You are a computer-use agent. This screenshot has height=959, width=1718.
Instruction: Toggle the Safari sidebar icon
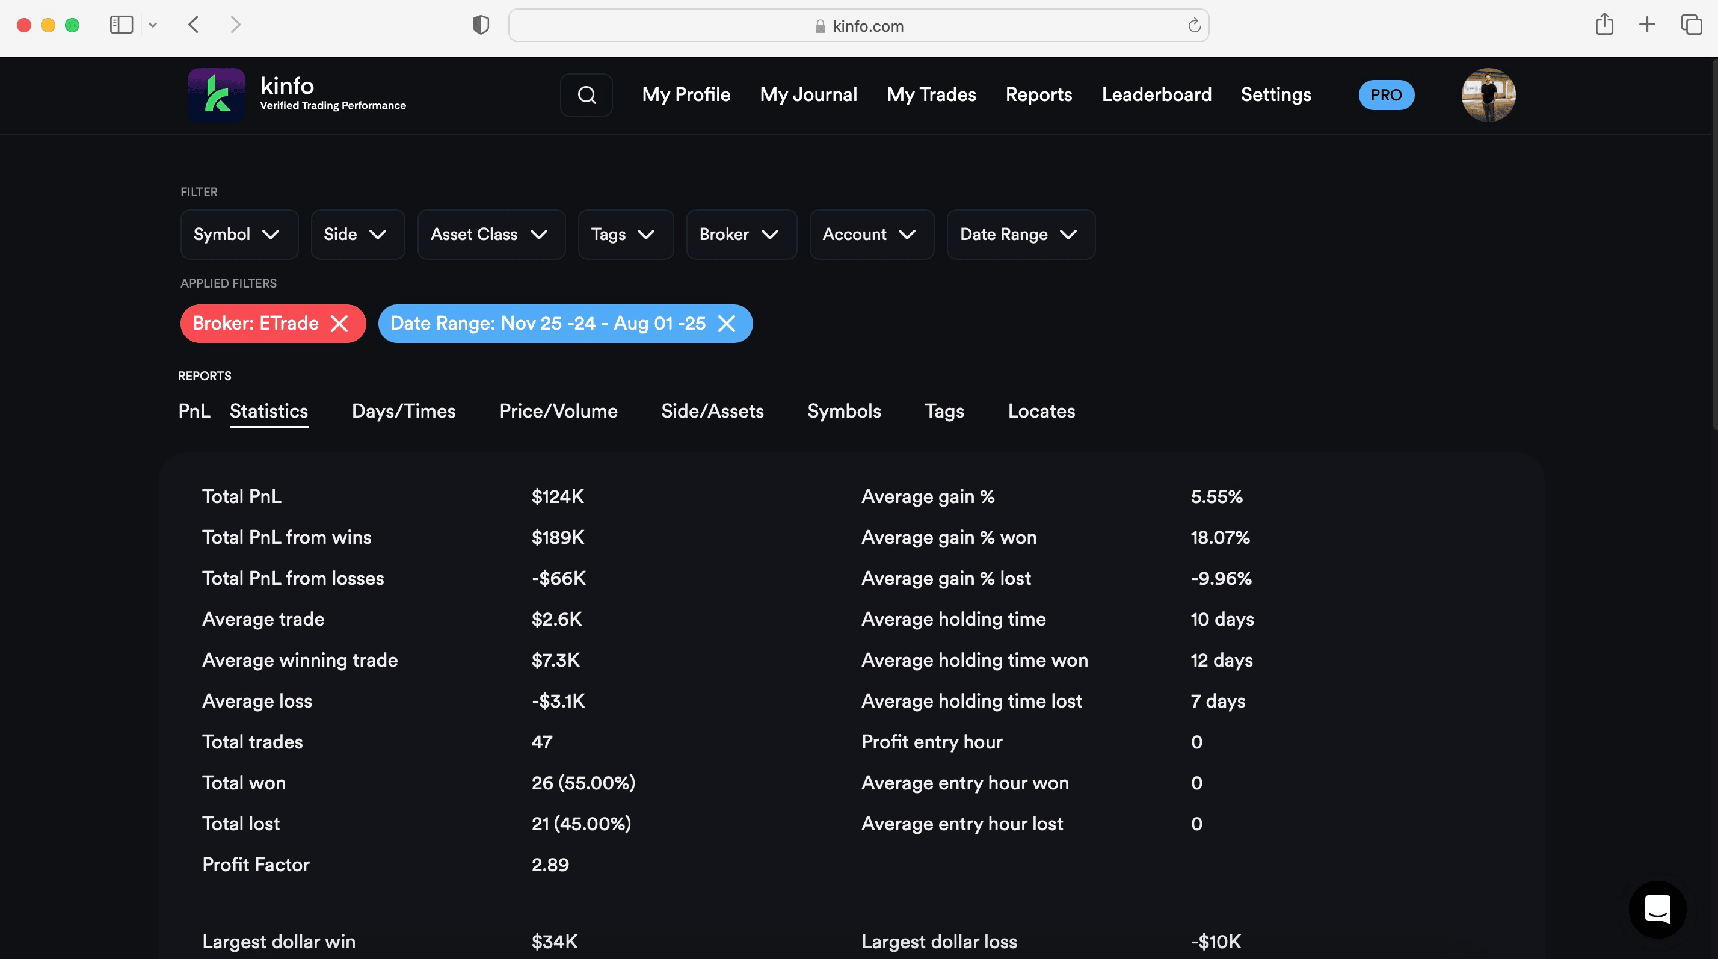tap(122, 25)
